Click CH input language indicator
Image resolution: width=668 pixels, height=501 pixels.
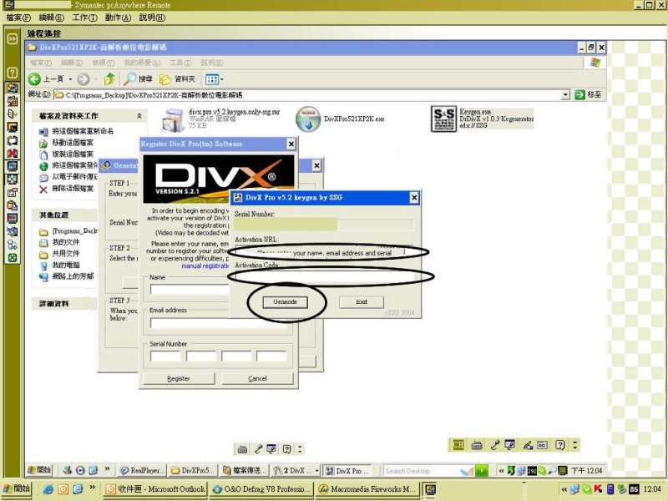[458, 445]
